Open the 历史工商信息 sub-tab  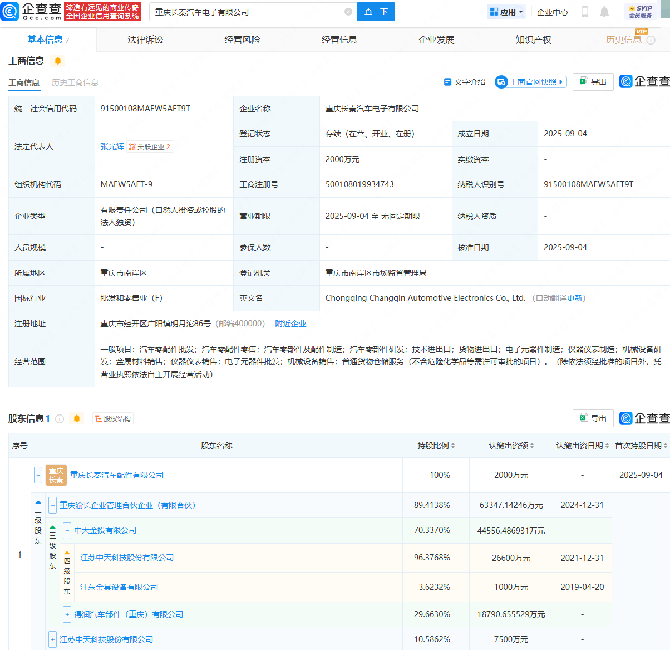coord(75,82)
